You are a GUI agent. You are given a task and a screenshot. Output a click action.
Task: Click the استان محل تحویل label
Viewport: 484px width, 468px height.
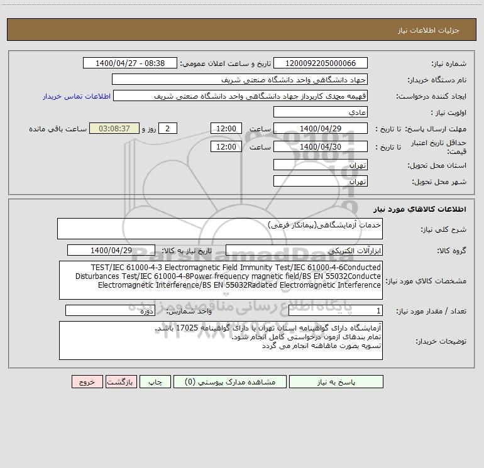(437, 165)
